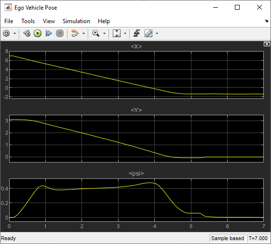Click the Step Back simulation button
Viewport: 271px width, 244px height.
tap(27, 33)
